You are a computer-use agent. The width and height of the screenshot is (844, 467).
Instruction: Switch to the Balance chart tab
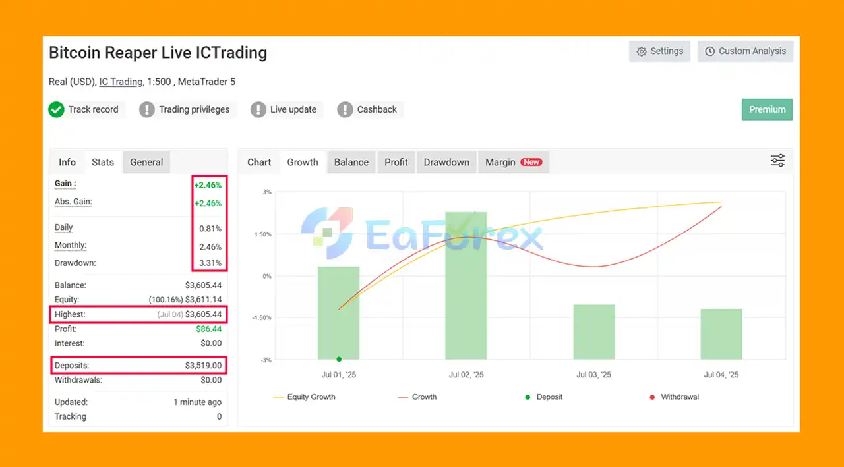351,162
